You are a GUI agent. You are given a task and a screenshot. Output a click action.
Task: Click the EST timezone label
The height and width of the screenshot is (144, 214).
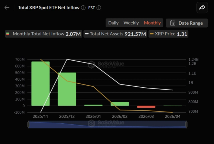point(91,8)
